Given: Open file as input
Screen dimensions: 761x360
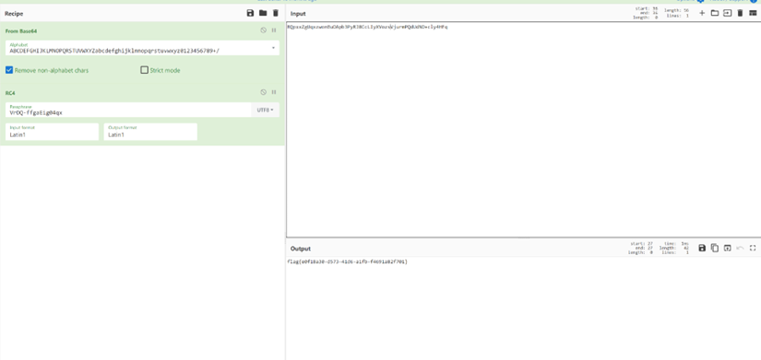Looking at the screenshot, I should click(x=727, y=13).
